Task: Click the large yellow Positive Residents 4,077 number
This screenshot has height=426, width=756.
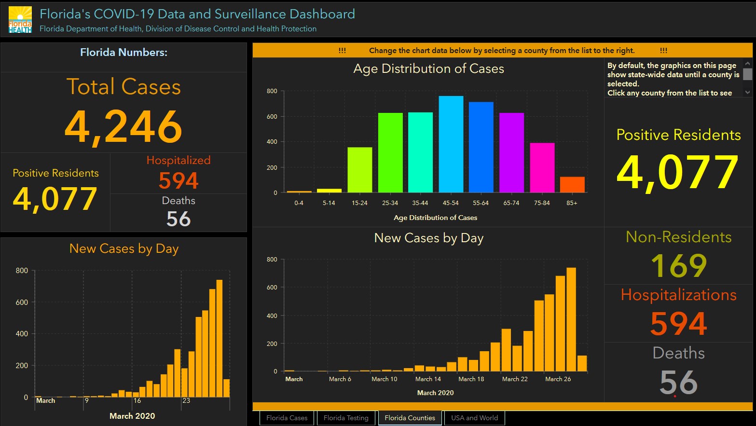Action: click(x=678, y=173)
